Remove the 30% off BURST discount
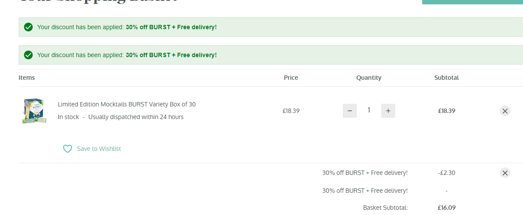The width and height of the screenshot is (523, 215). pos(505,173)
